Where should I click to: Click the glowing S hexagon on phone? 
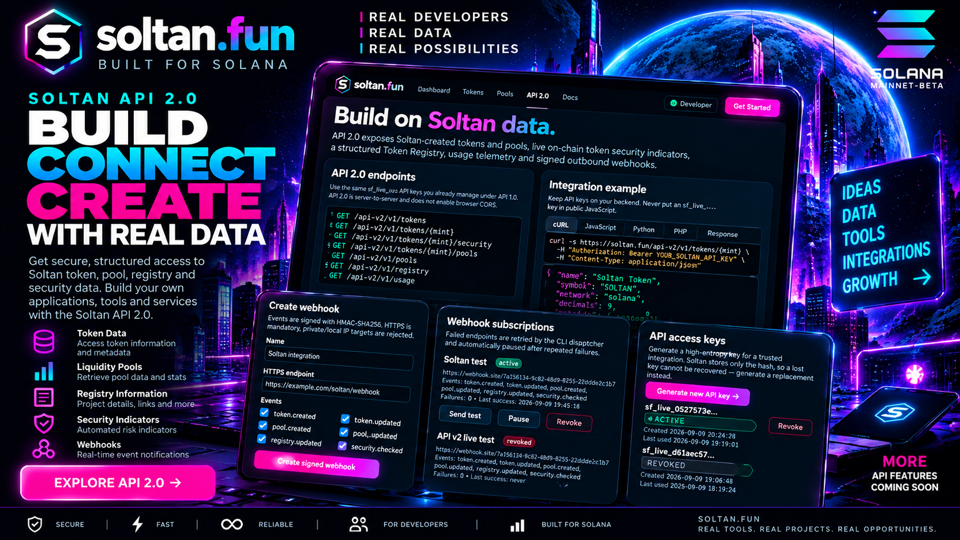point(894,412)
